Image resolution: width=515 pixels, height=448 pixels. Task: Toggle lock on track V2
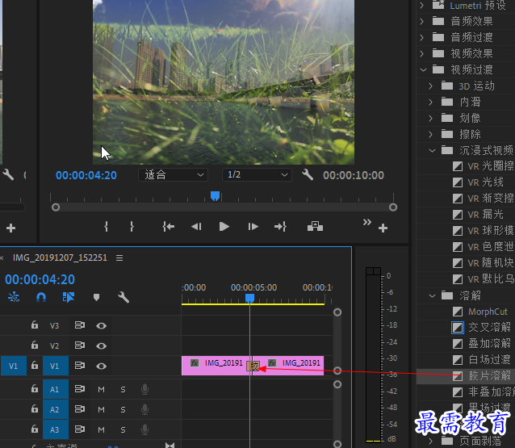coord(35,345)
